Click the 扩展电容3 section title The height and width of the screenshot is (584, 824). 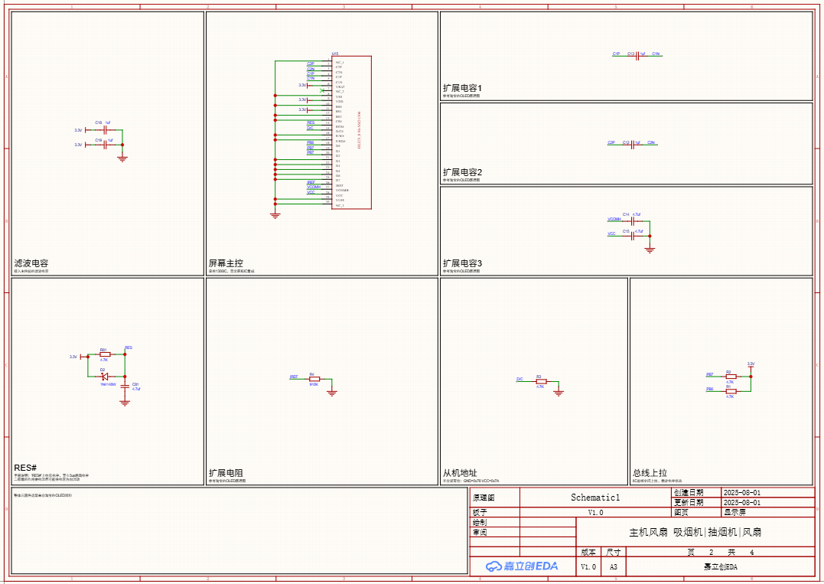pos(462,263)
